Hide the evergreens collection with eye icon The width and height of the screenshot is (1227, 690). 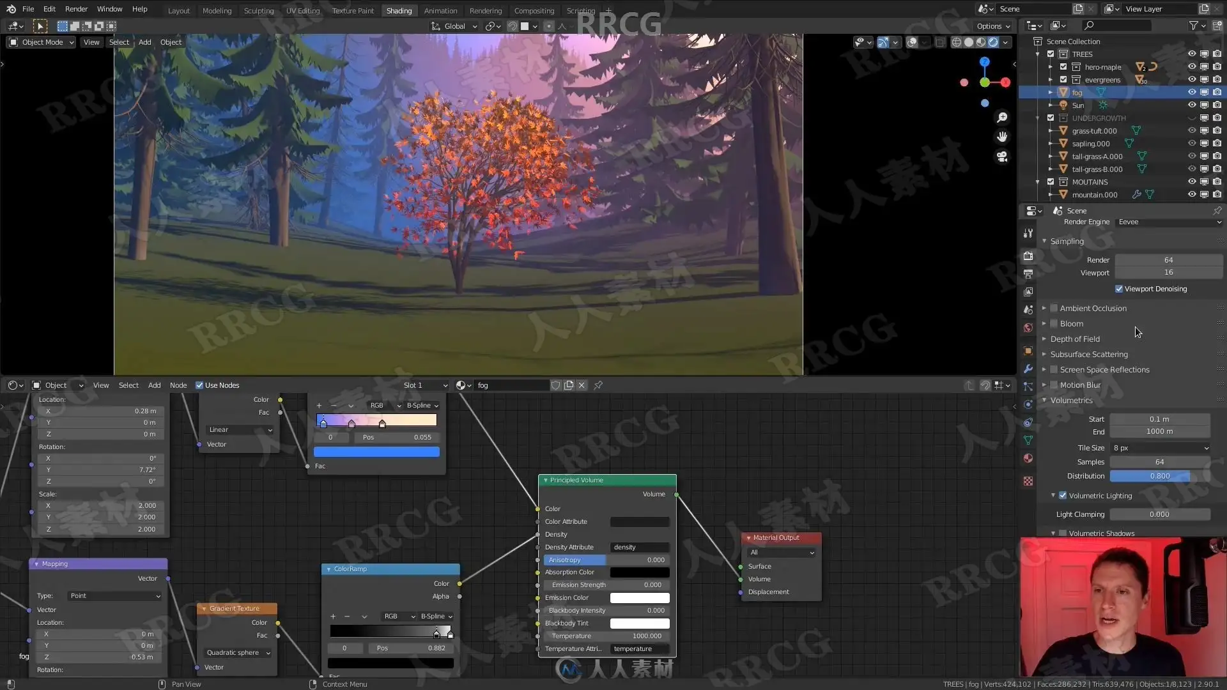tap(1192, 80)
